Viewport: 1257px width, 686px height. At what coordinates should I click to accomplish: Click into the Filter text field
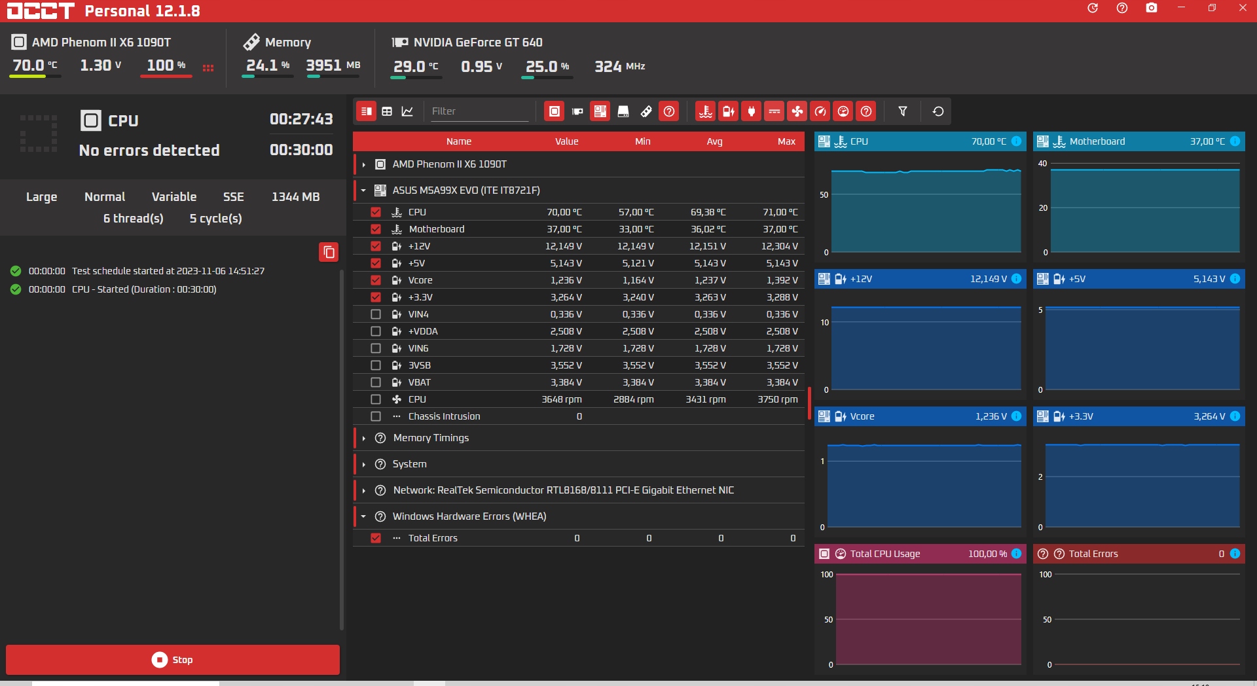479,111
